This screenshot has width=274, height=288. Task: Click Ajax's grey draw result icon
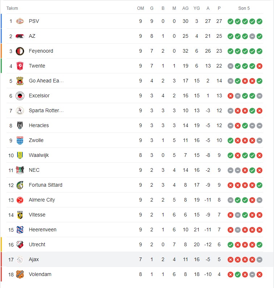pos(260,260)
